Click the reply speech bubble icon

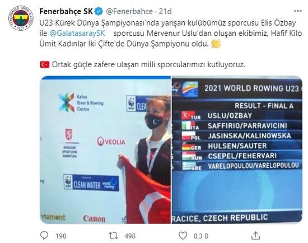tap(44, 235)
